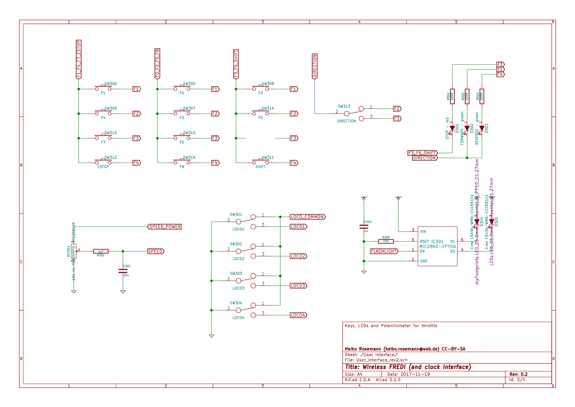The height and width of the screenshot is (407, 575).
Task: Select the F3 label at SW313 pin 3
Action: pyautogui.click(x=397, y=118)
